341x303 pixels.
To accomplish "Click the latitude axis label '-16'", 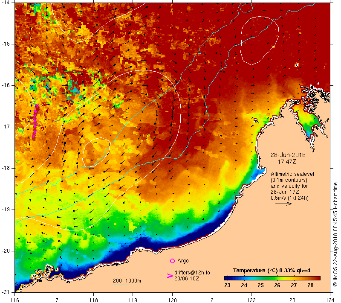I will [6, 85].
